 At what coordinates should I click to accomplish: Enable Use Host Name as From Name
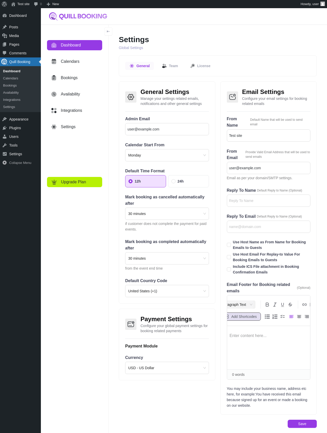pyautogui.click(x=229, y=245)
